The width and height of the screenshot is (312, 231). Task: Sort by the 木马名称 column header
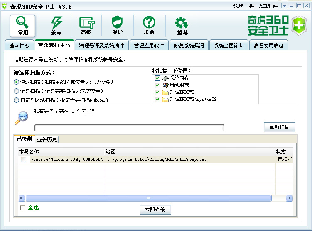(x=61, y=152)
